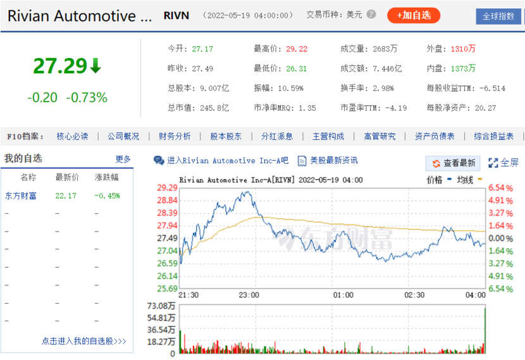The image size is (525, 360).
Task: Open 主营构成 F10 section
Action: tap(328, 136)
